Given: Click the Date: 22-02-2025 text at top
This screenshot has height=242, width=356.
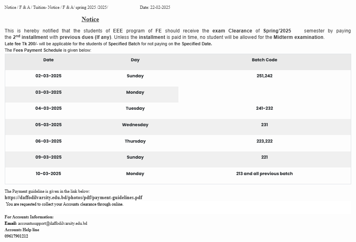Looking at the screenshot, I should 155,7.
